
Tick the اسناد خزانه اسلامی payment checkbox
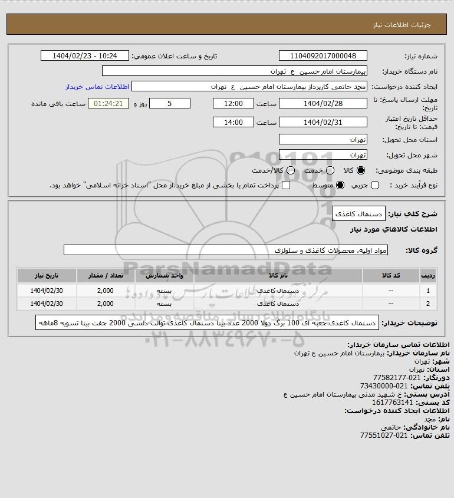pyautogui.click(x=286, y=185)
